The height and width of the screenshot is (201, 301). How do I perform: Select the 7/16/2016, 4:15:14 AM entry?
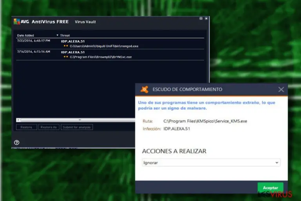(110, 55)
